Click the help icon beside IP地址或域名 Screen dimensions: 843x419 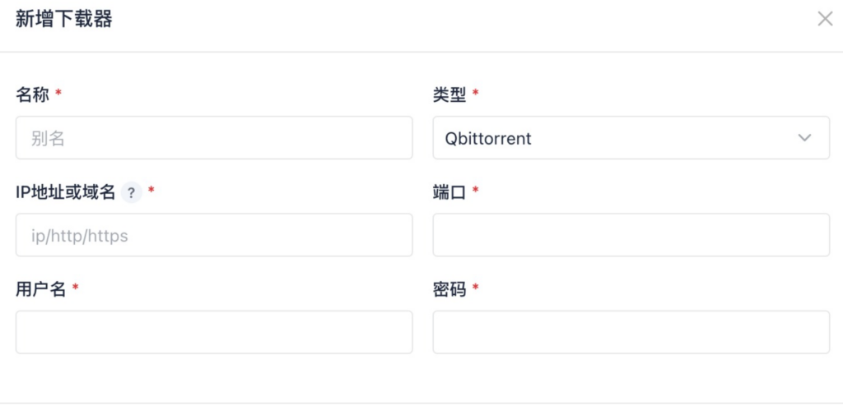(x=131, y=192)
